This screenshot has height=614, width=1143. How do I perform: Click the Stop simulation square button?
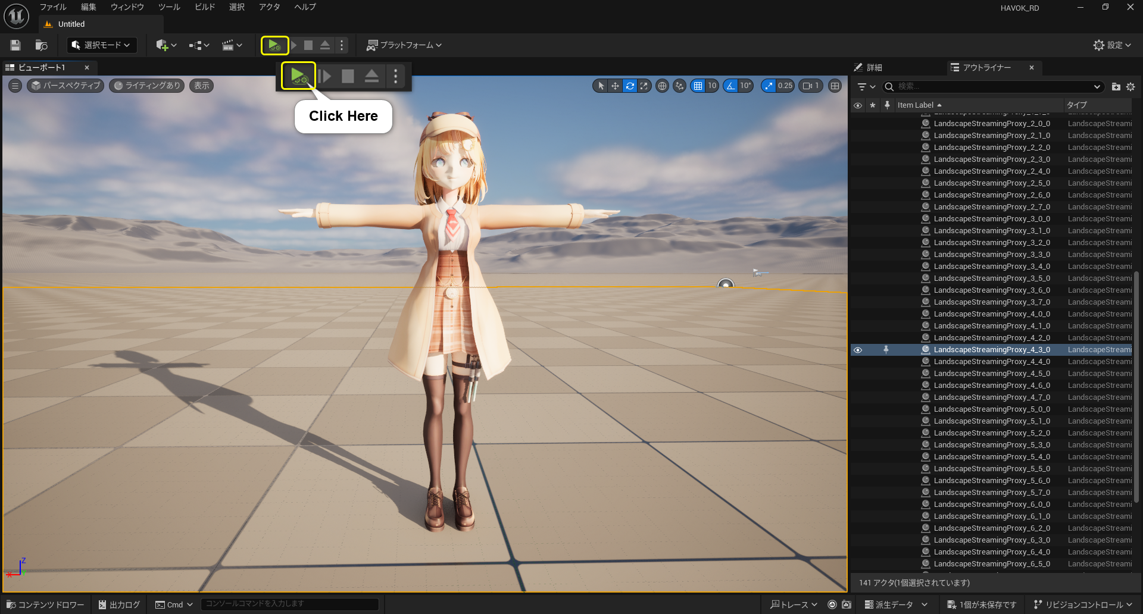(x=308, y=45)
